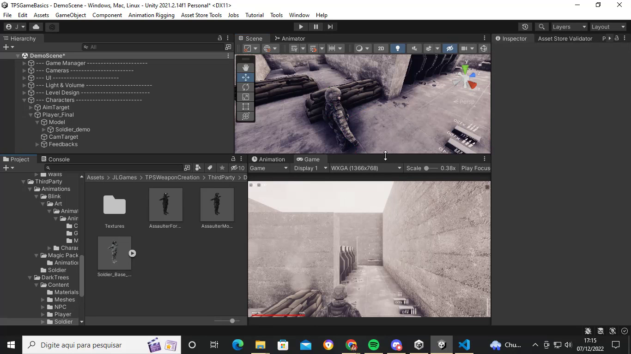Open the Plastic SCM version control icon
This screenshot has width=631, height=354.
point(52,27)
